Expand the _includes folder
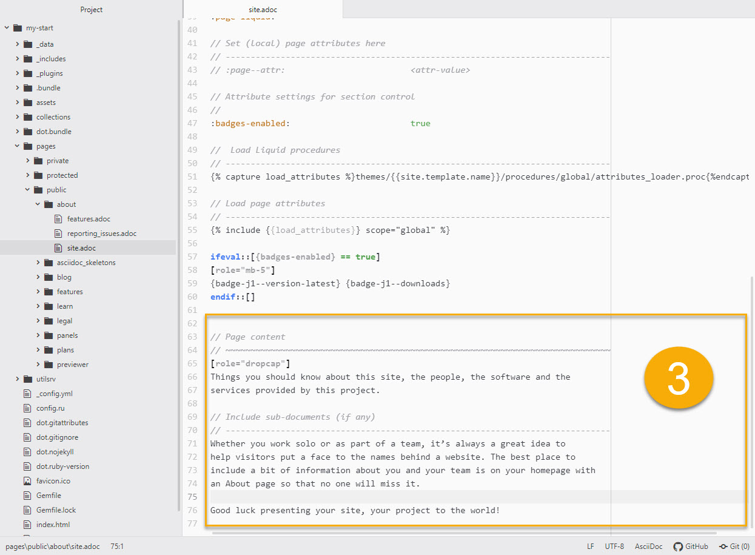The width and height of the screenshot is (755, 555). tap(18, 59)
